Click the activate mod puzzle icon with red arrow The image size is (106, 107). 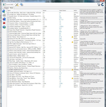coord(4,19)
